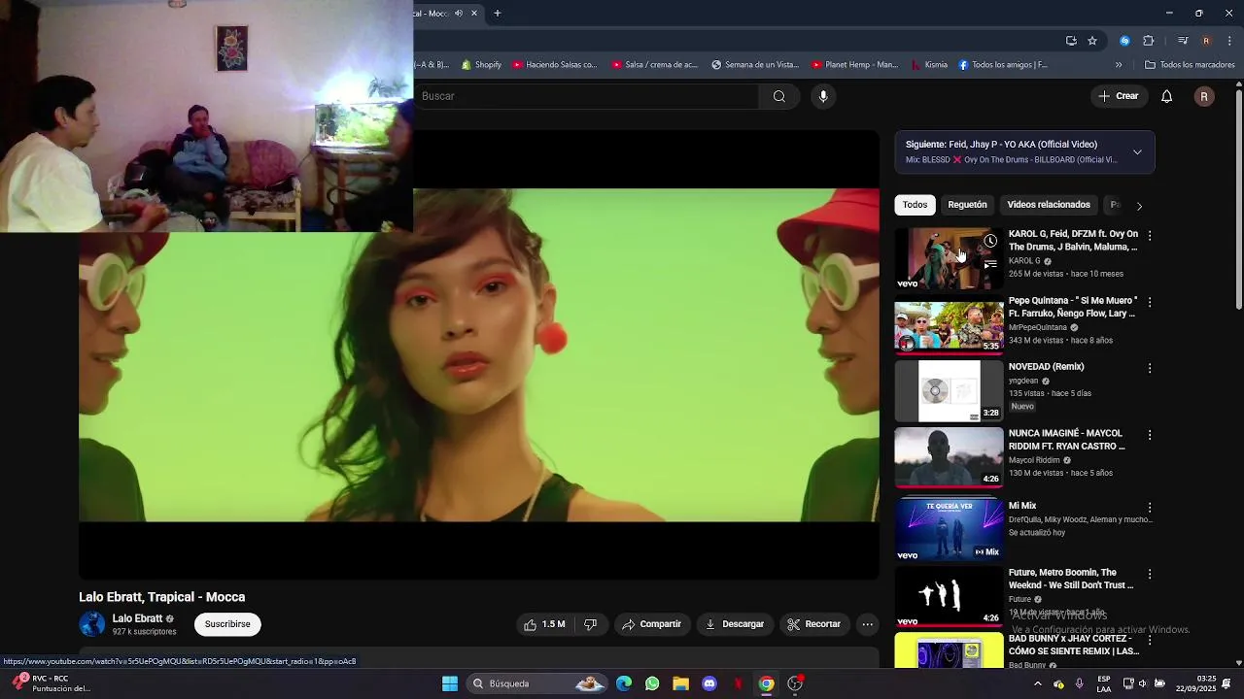Open a new browser tab
This screenshot has width=1244, height=699.
pos(497,14)
